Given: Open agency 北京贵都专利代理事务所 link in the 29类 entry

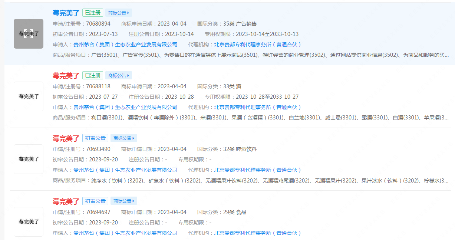Looking at the screenshot, I should [x=257, y=233].
